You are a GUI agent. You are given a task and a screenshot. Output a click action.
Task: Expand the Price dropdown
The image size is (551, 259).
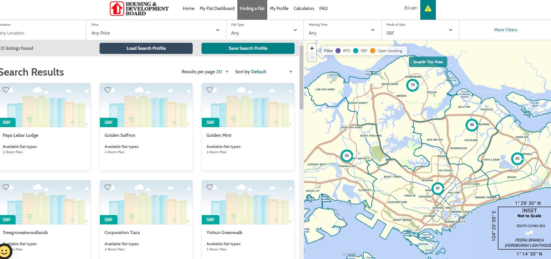point(217,30)
